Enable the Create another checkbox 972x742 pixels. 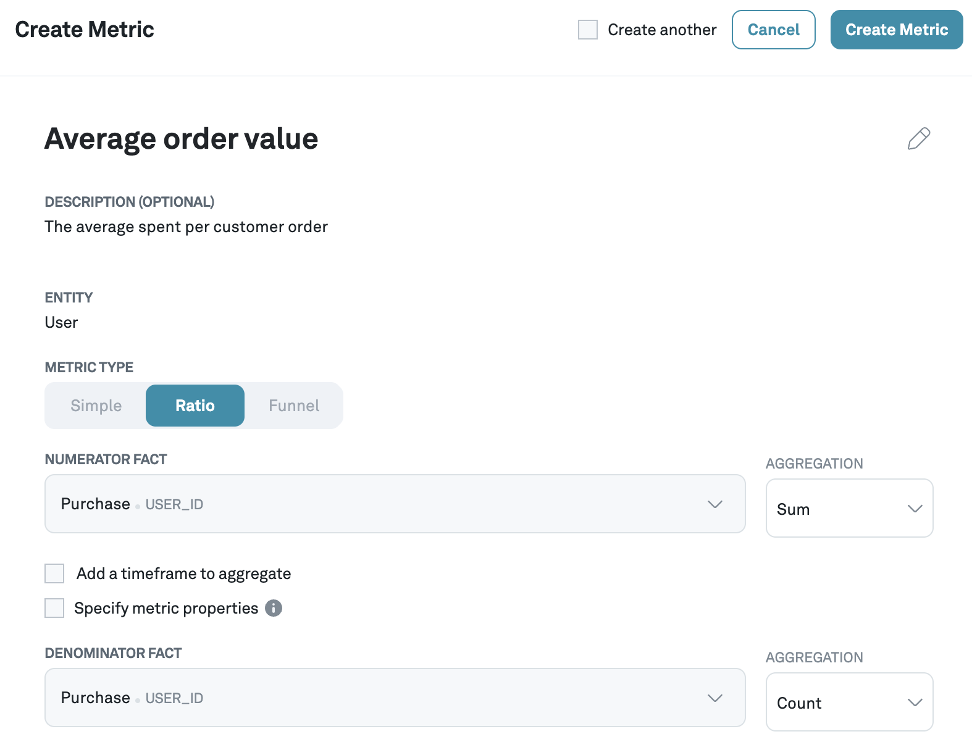click(587, 30)
